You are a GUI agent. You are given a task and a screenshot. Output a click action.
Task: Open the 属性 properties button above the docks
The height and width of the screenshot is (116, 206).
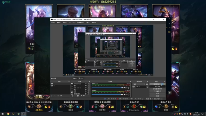coord(75,78)
